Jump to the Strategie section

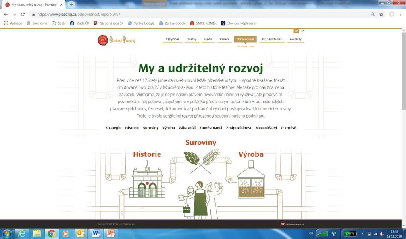pos(113,128)
